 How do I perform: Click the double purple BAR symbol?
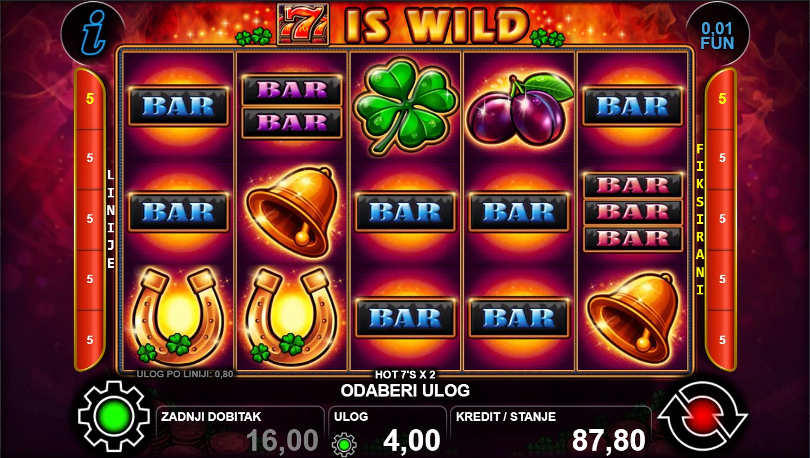[291, 106]
